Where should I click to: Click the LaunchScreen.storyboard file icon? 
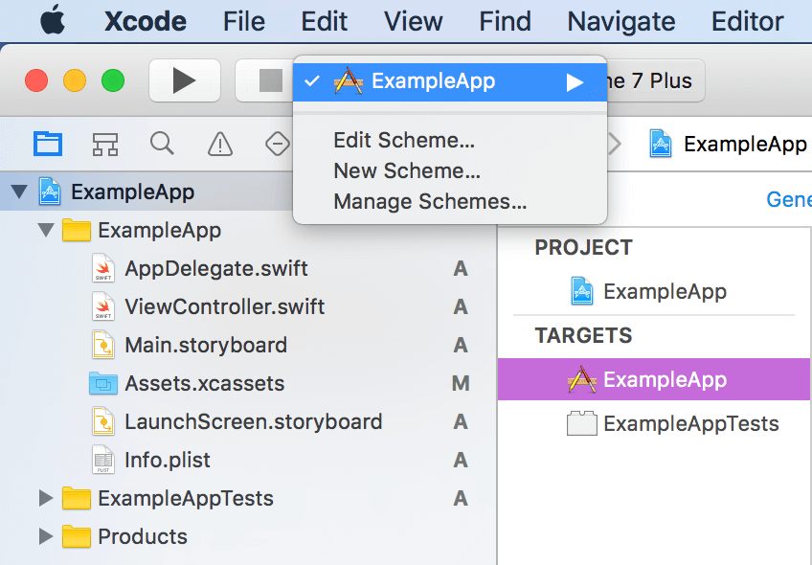point(103,421)
